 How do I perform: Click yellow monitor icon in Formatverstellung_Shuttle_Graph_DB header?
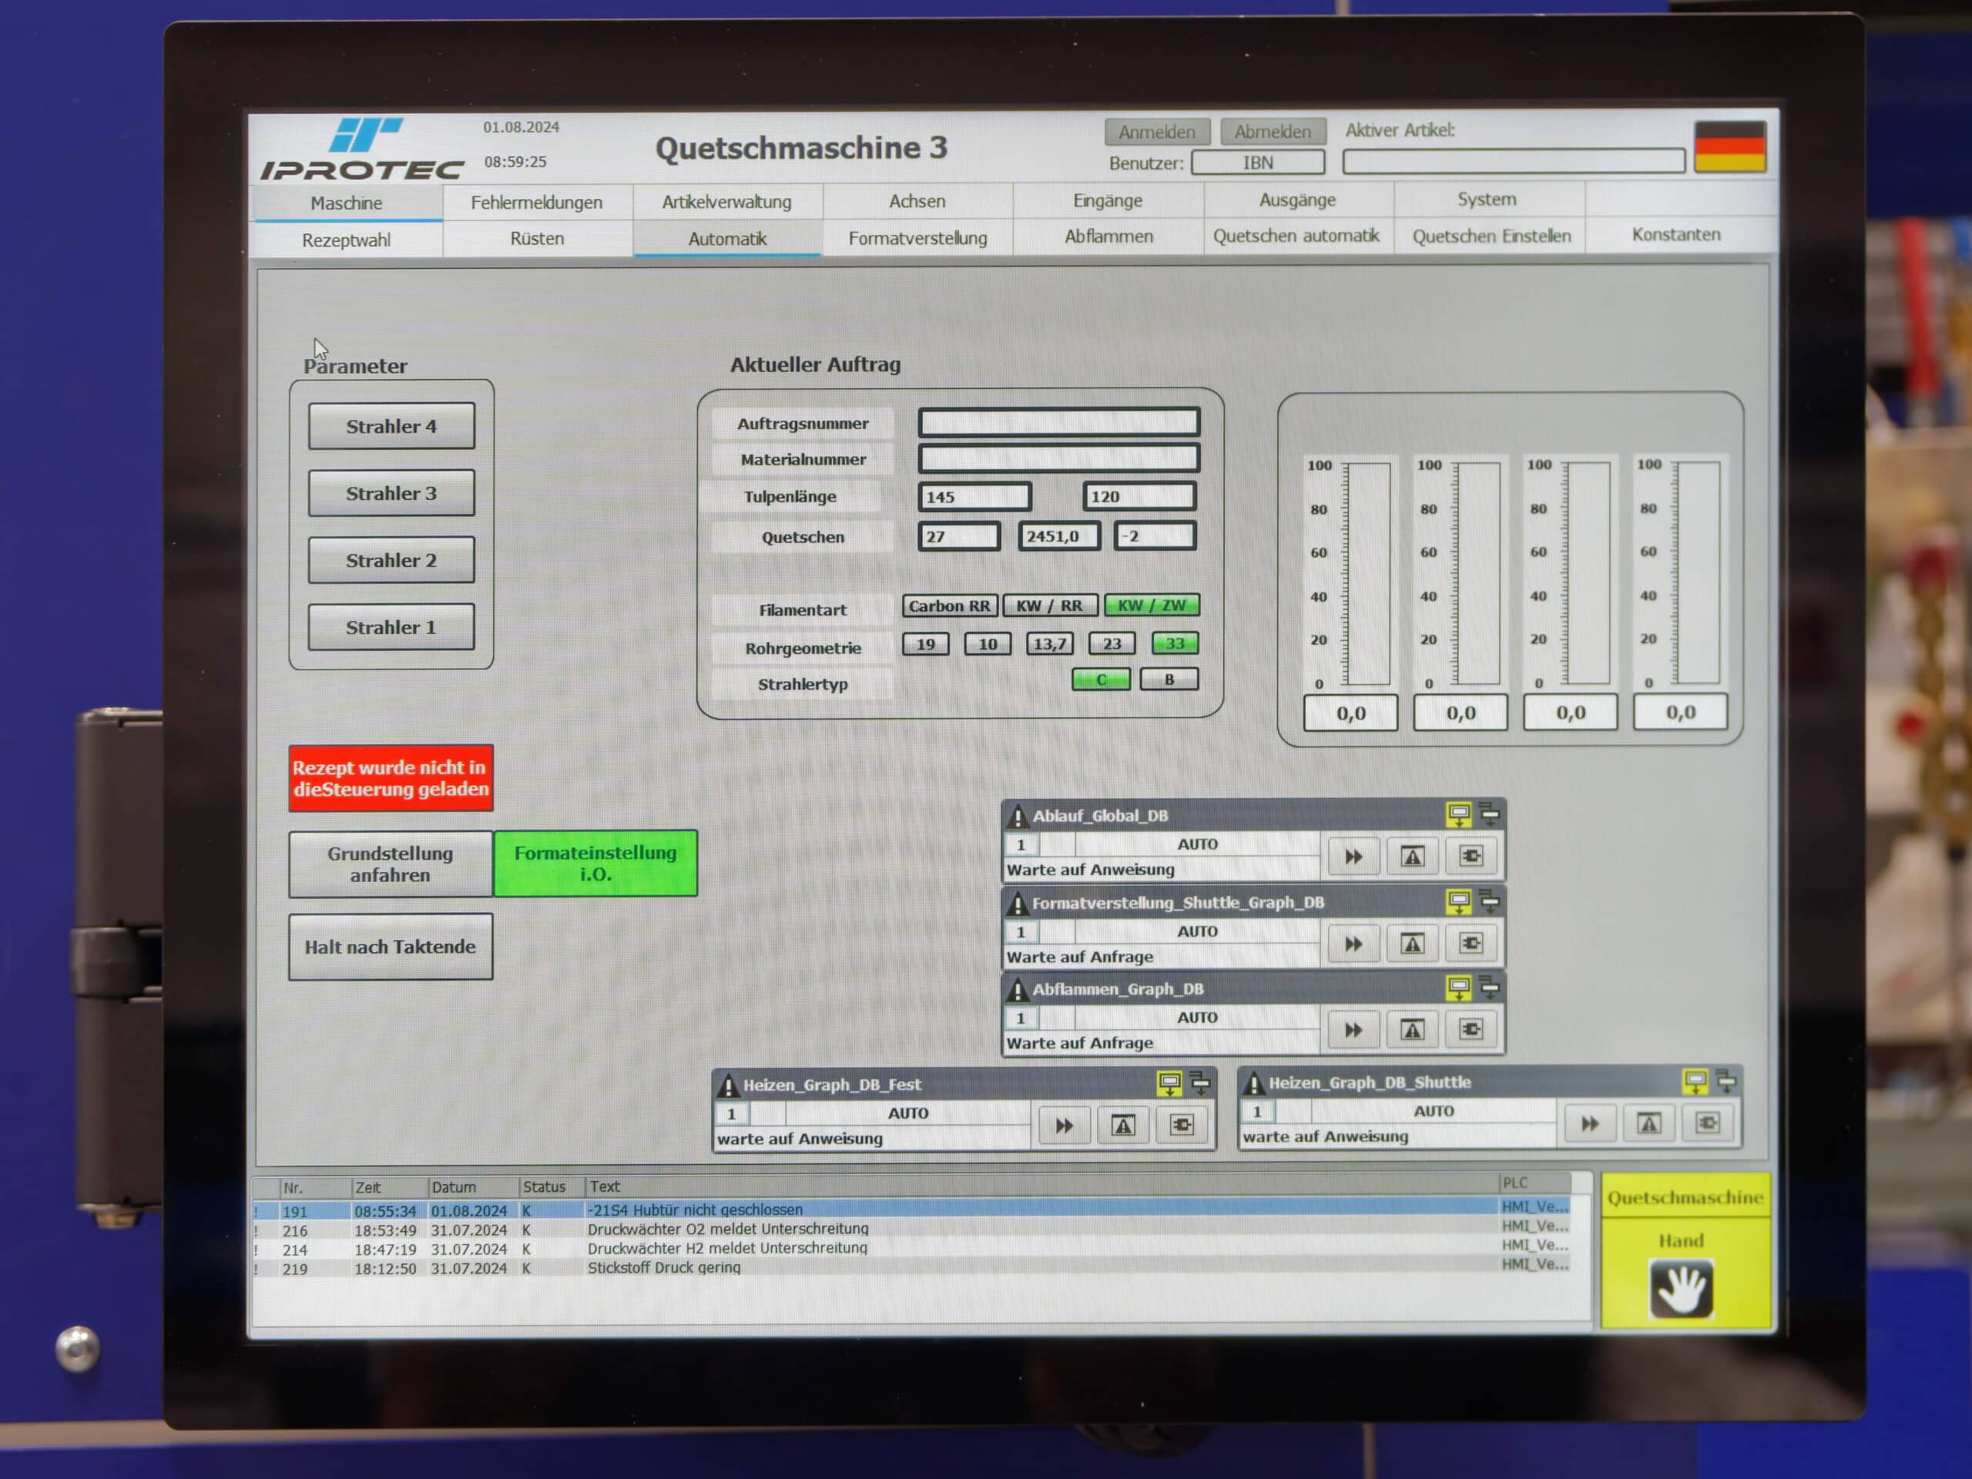pyautogui.click(x=1458, y=901)
